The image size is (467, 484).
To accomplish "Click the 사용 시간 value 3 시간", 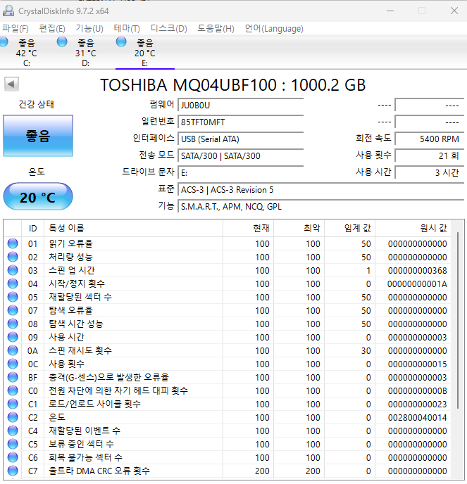I will pyautogui.click(x=430, y=173).
